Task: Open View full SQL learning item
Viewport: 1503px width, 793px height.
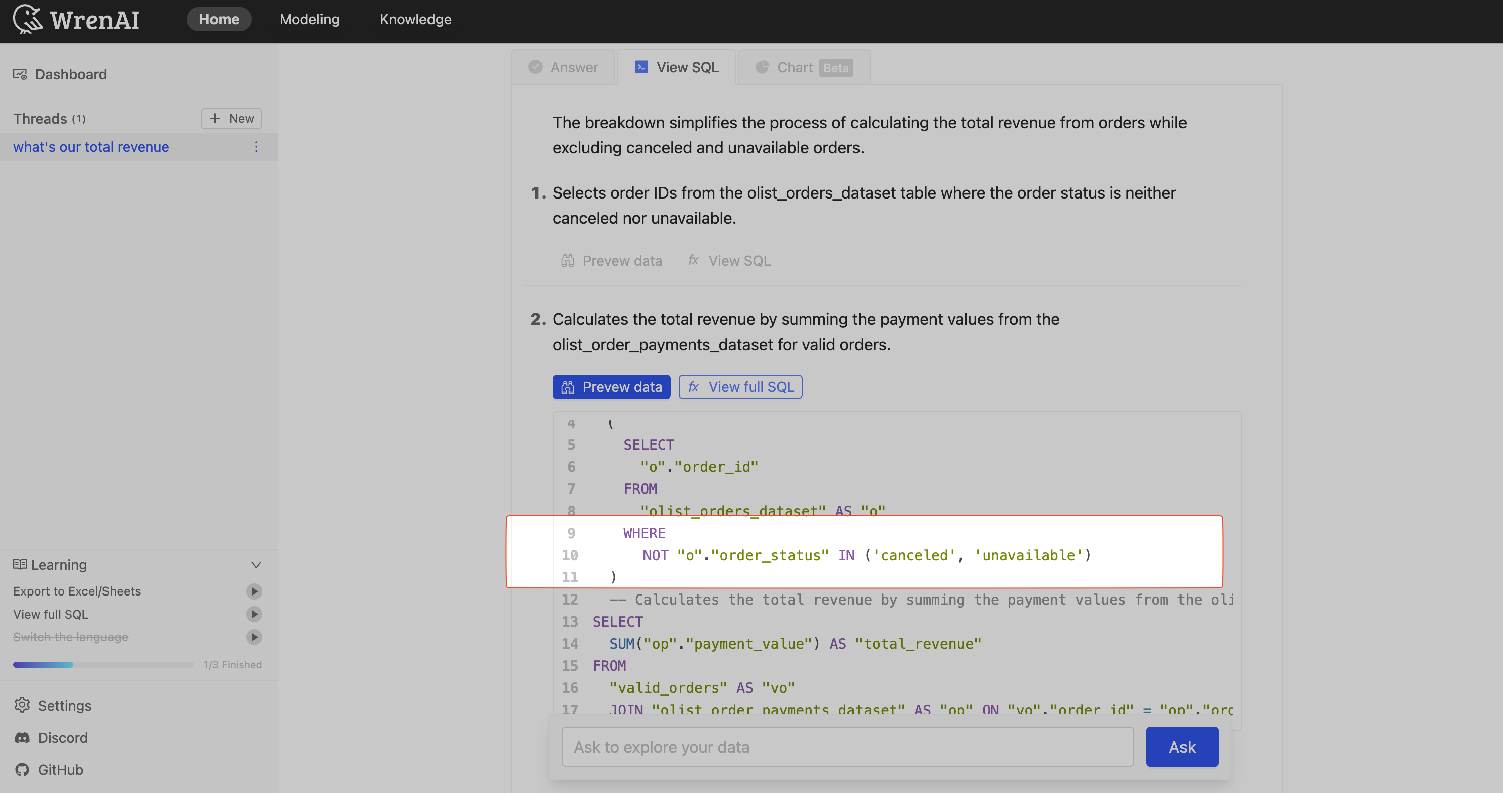Action: (50, 614)
